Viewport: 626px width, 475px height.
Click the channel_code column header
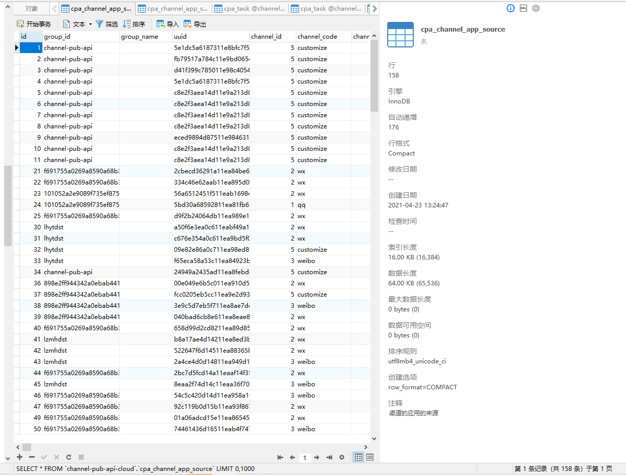click(x=324, y=37)
